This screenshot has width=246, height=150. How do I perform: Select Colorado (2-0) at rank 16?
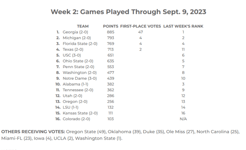coord(76,119)
